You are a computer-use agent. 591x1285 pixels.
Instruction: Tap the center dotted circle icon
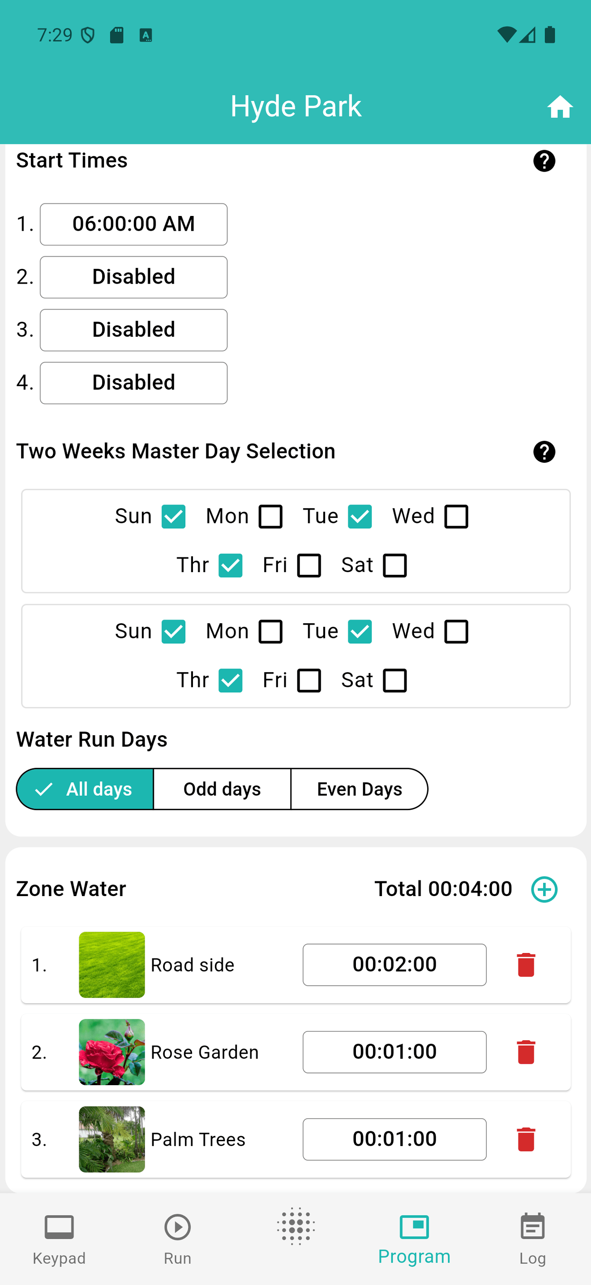pos(296,1227)
